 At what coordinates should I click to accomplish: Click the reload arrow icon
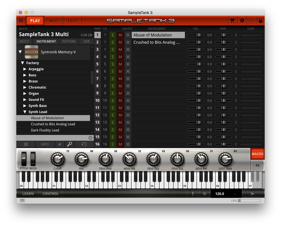click(x=84, y=144)
